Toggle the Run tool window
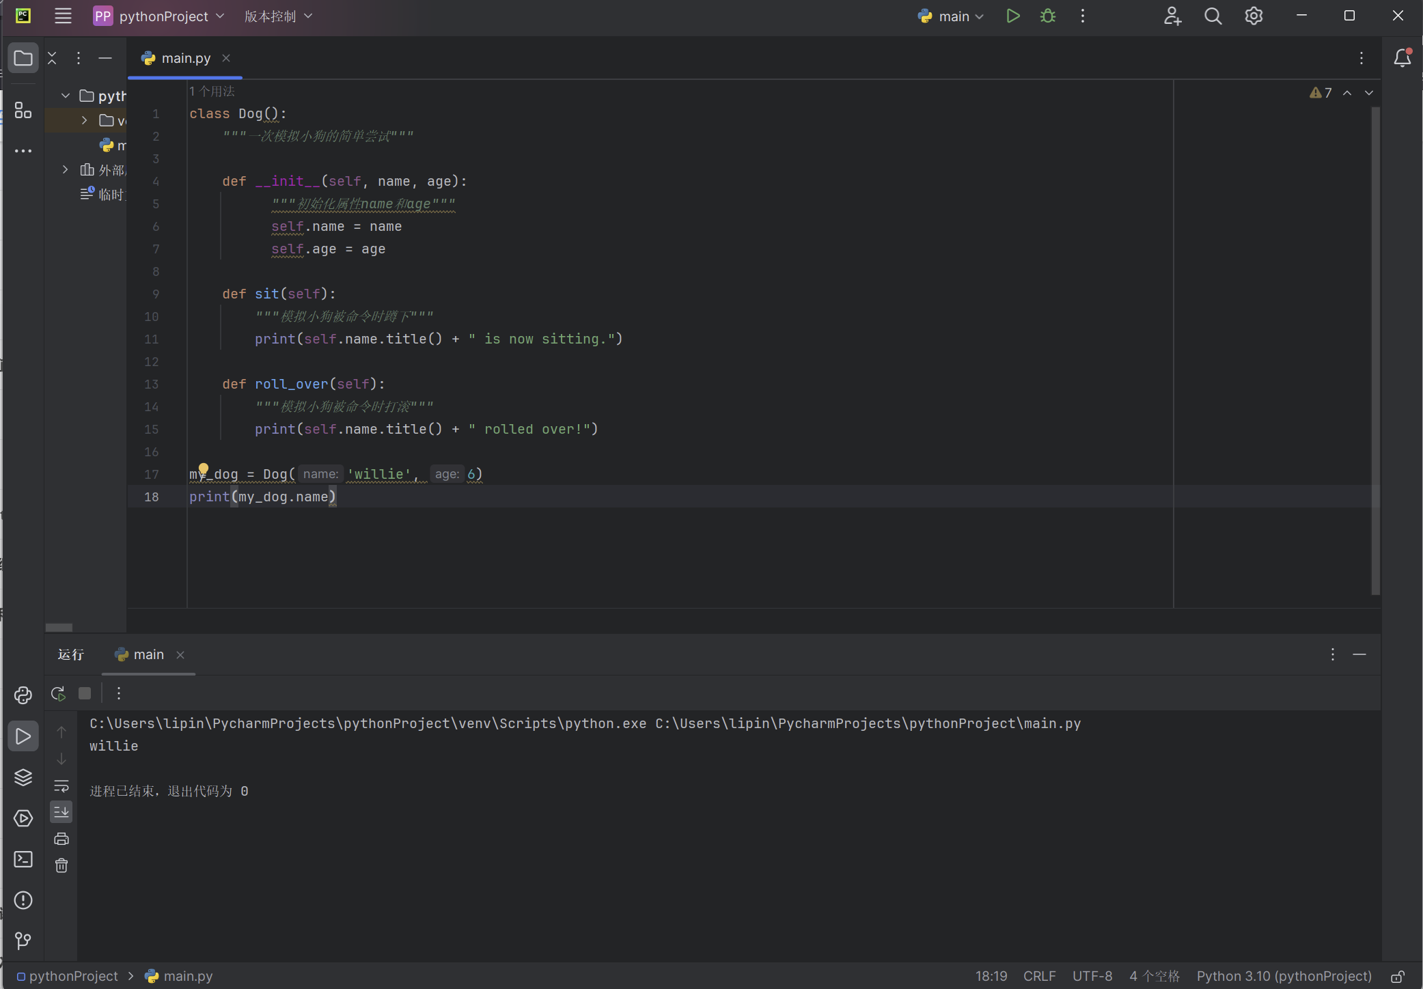 pyautogui.click(x=23, y=736)
